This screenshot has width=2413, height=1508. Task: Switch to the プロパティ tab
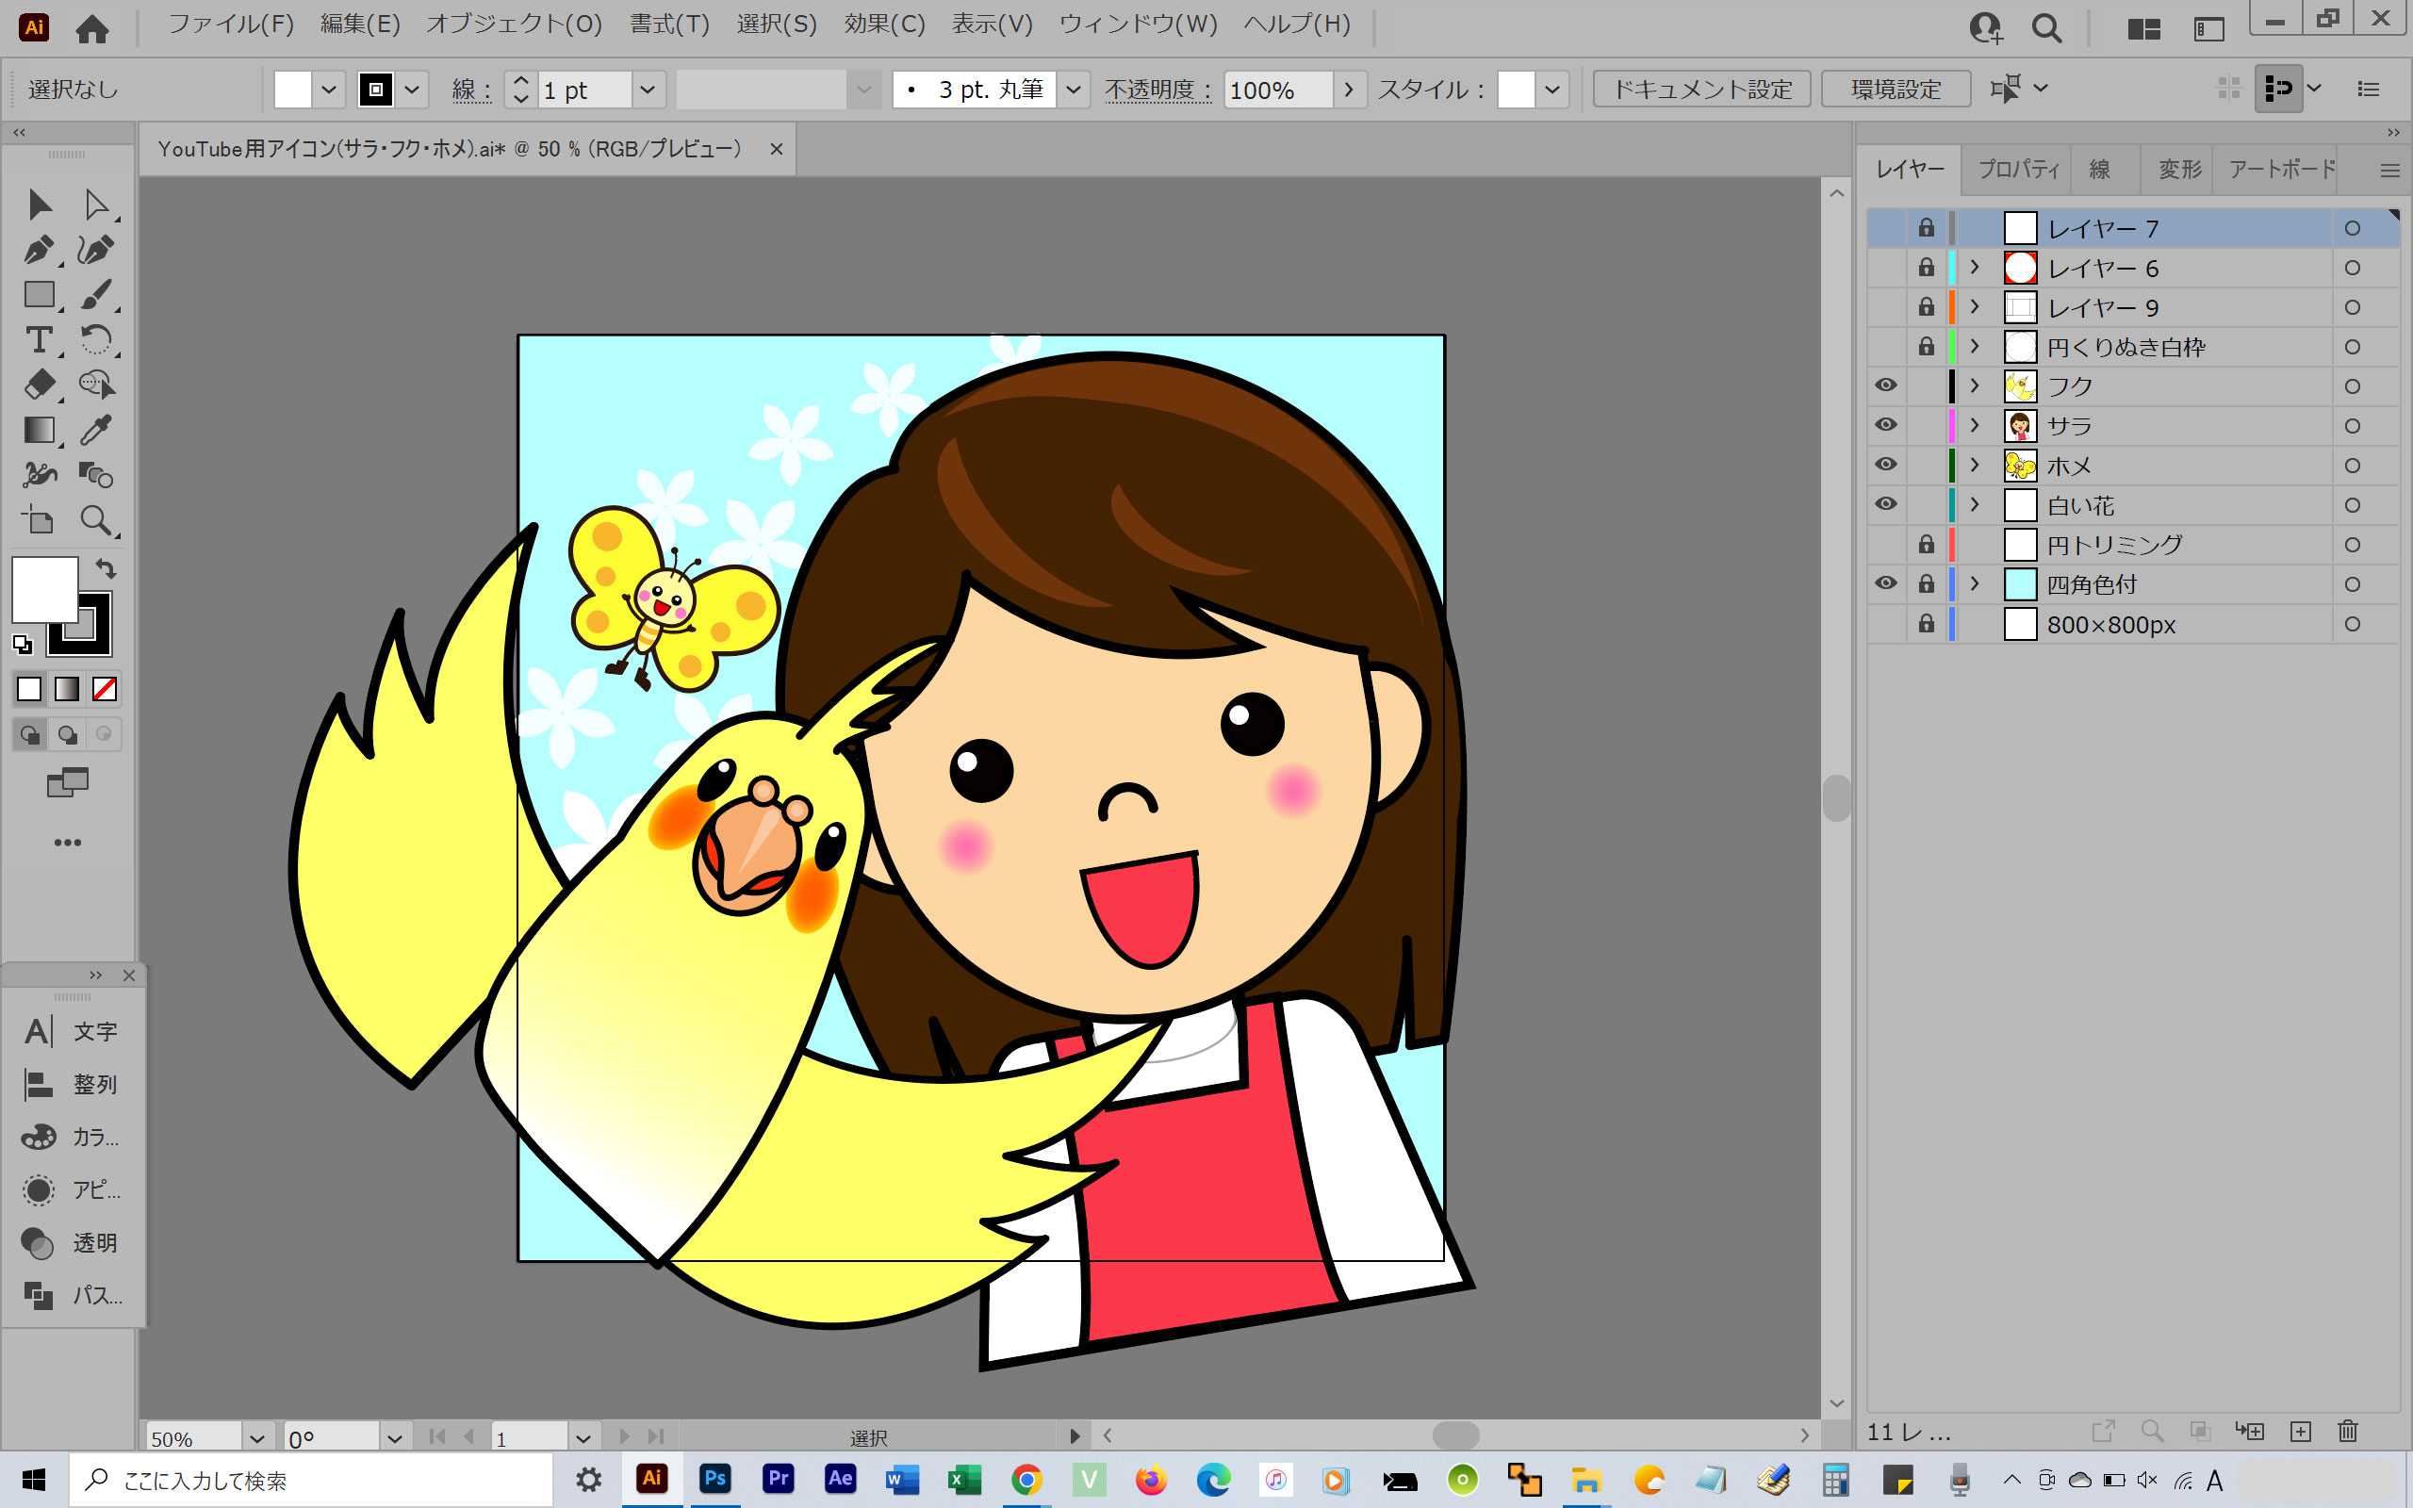point(2016,169)
